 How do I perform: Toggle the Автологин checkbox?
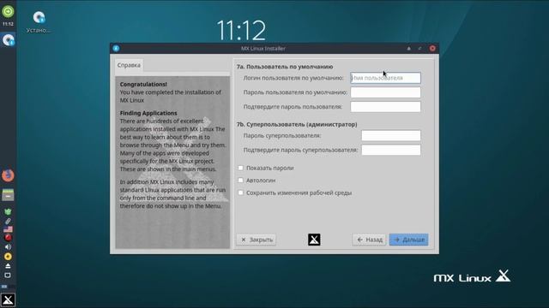pyautogui.click(x=240, y=181)
